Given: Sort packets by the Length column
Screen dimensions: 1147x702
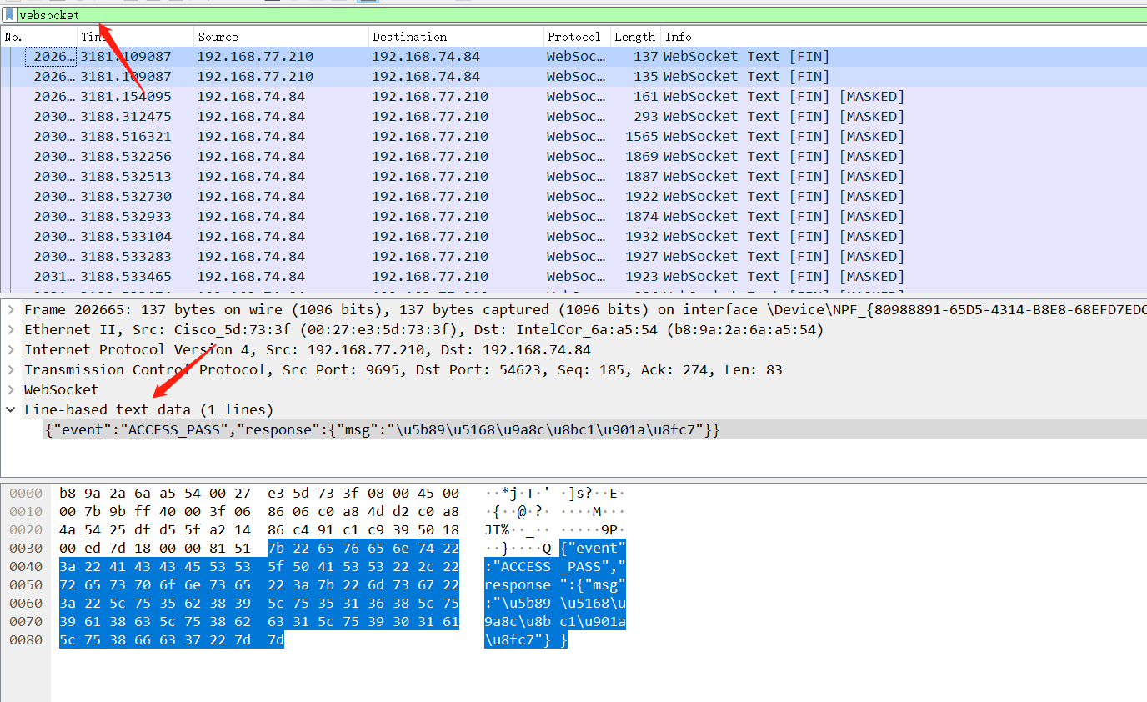Looking at the screenshot, I should pos(634,37).
